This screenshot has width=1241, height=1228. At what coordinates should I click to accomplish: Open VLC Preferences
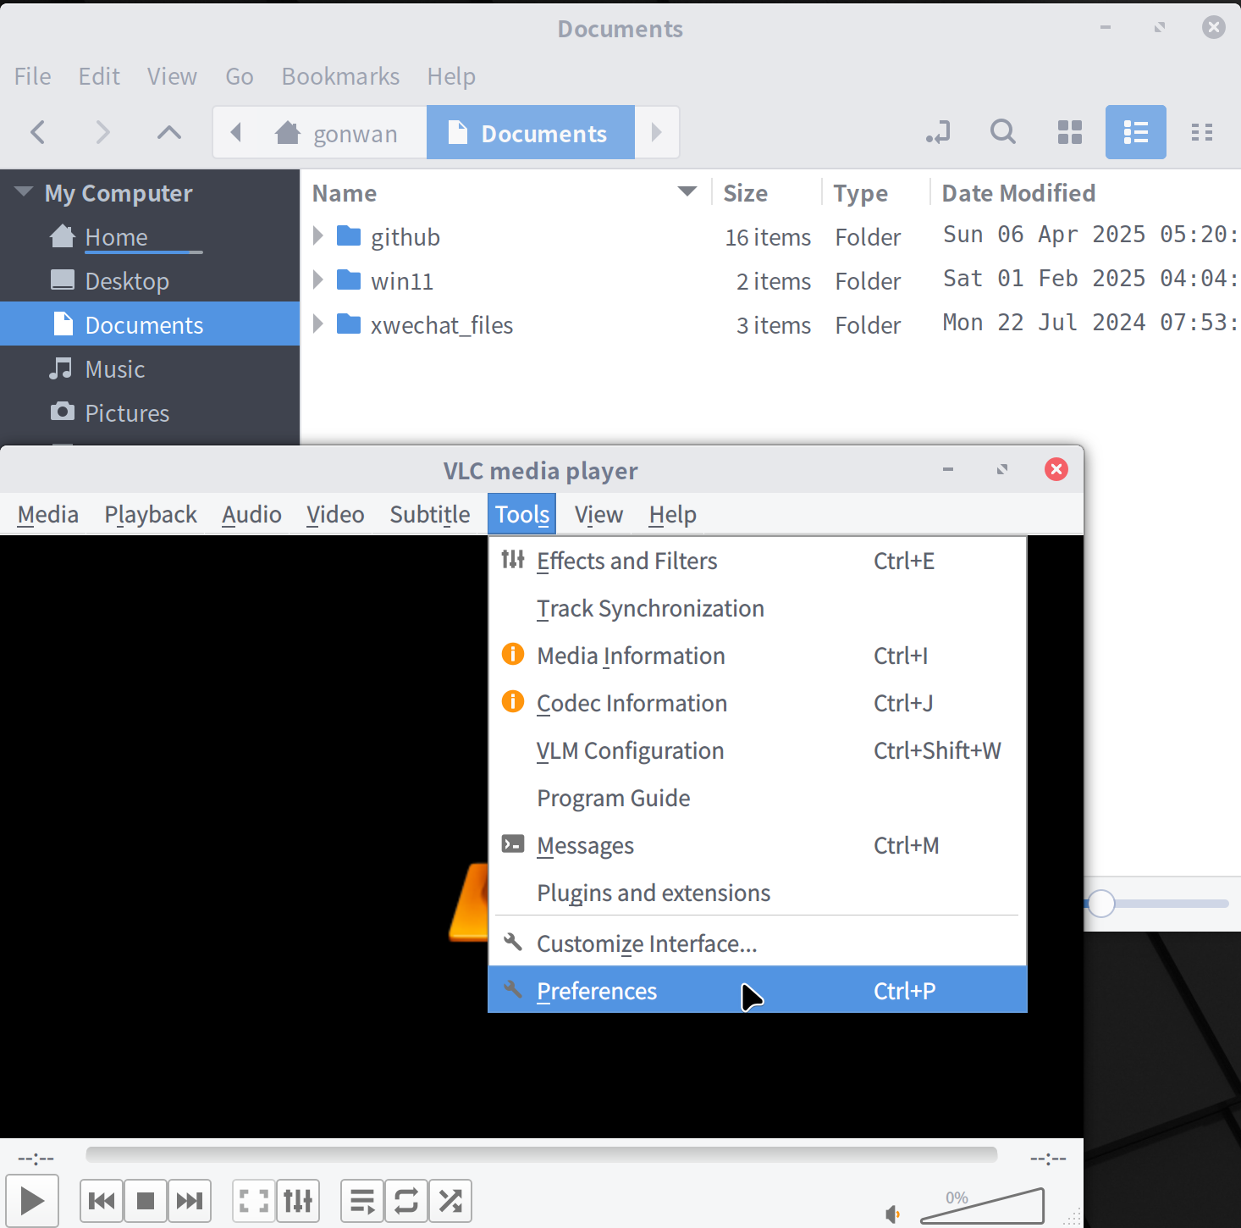point(758,990)
